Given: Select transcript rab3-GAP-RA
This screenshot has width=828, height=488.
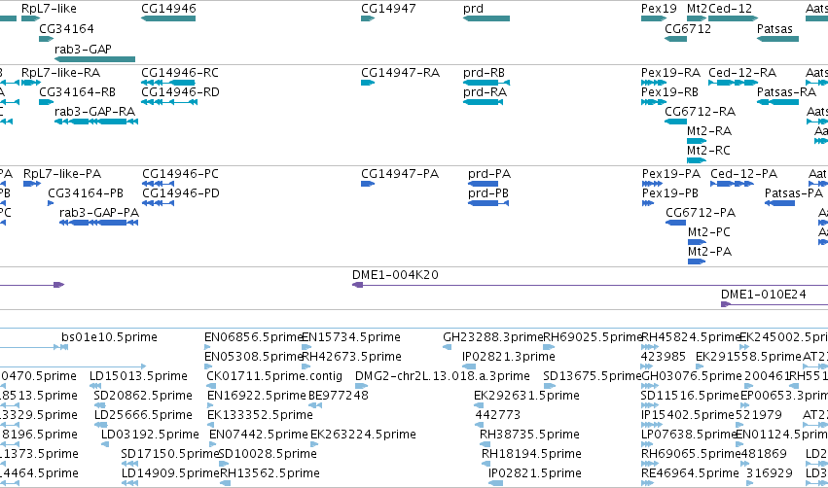Looking at the screenshot, I should coord(96,122).
